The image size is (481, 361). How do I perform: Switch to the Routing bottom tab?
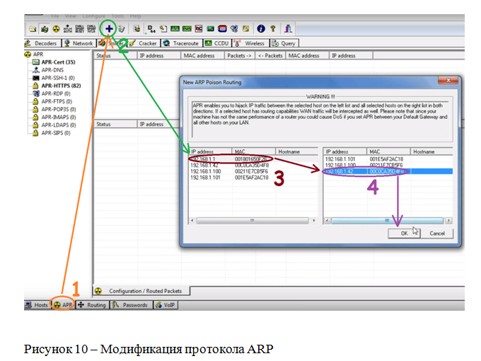click(x=92, y=305)
